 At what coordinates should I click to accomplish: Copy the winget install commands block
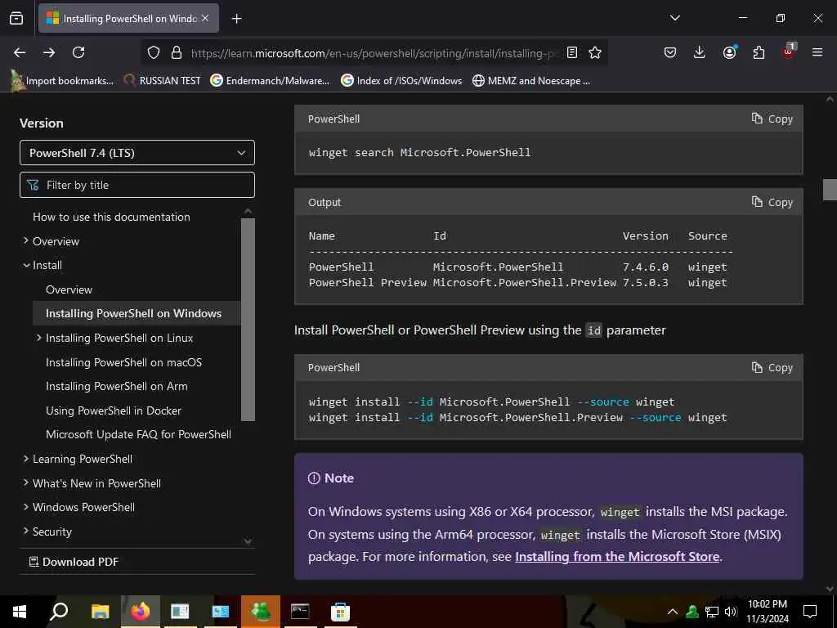(772, 367)
